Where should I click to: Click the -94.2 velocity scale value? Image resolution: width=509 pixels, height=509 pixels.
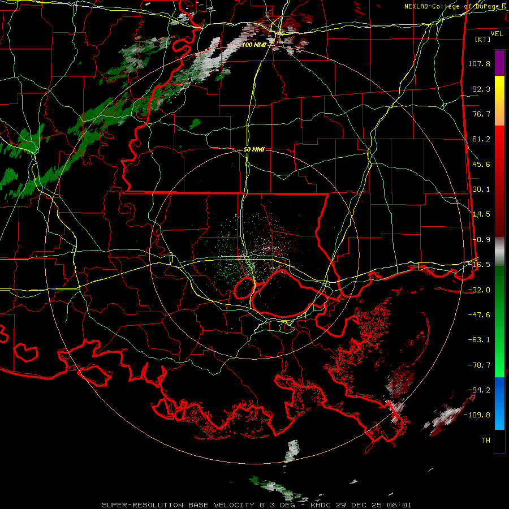pyautogui.click(x=479, y=390)
